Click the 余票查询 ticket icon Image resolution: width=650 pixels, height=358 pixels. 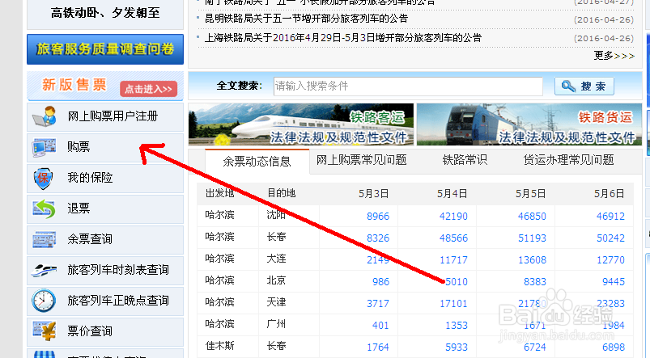pos(44,239)
